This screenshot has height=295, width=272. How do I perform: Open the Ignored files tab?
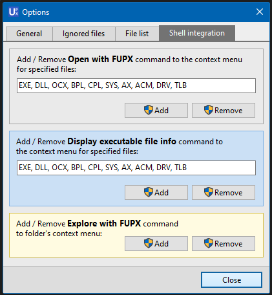(83, 34)
